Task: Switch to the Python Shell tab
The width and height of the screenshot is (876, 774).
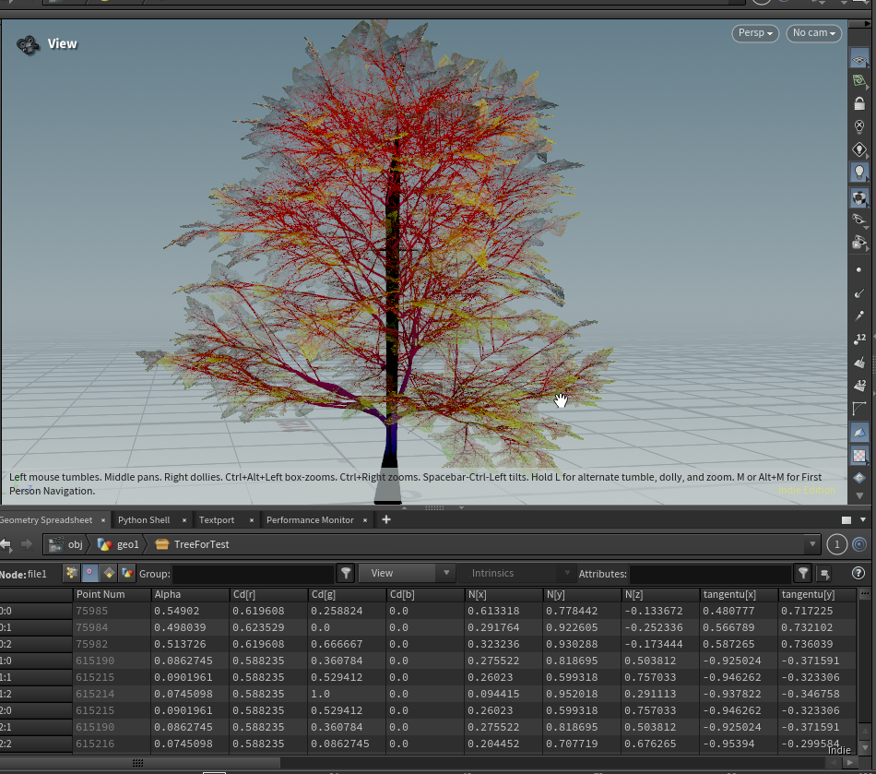Action: pyautogui.click(x=144, y=520)
